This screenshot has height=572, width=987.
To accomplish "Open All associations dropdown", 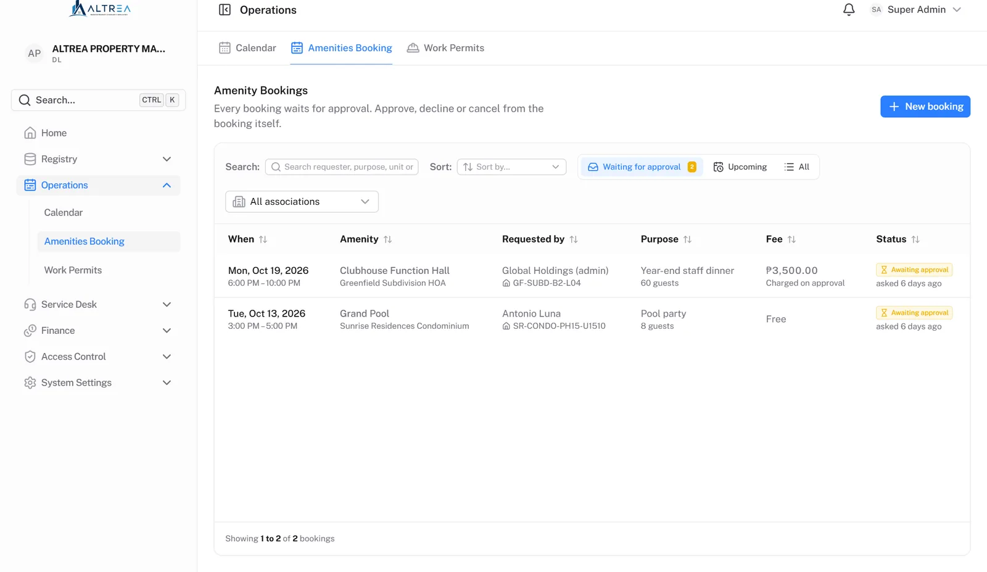I will coord(302,202).
